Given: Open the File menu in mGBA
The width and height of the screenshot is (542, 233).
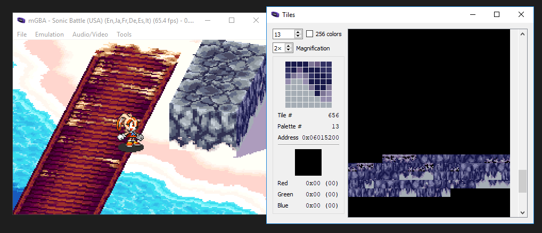Looking at the screenshot, I should click(x=21, y=34).
